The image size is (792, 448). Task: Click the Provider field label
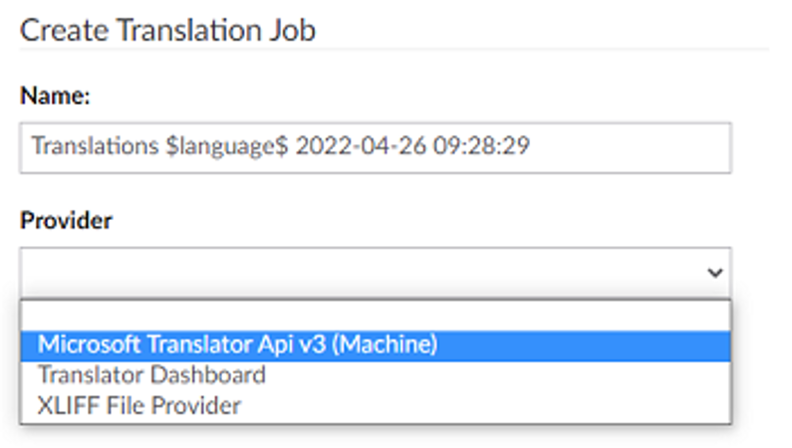click(66, 221)
